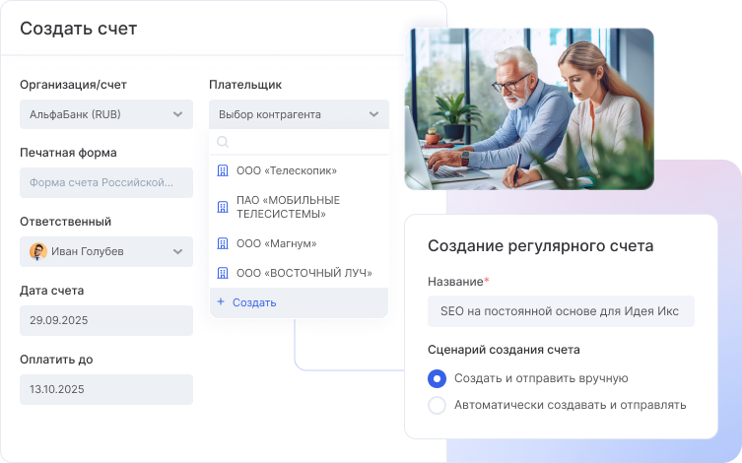Expand the АльфаБанк (RUB) account dropdown
Image resolution: width=742 pixels, height=463 pixels.
(177, 114)
